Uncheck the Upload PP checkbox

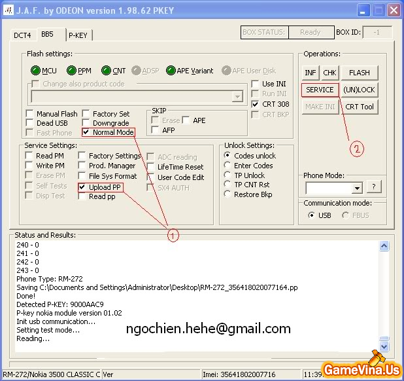82,187
